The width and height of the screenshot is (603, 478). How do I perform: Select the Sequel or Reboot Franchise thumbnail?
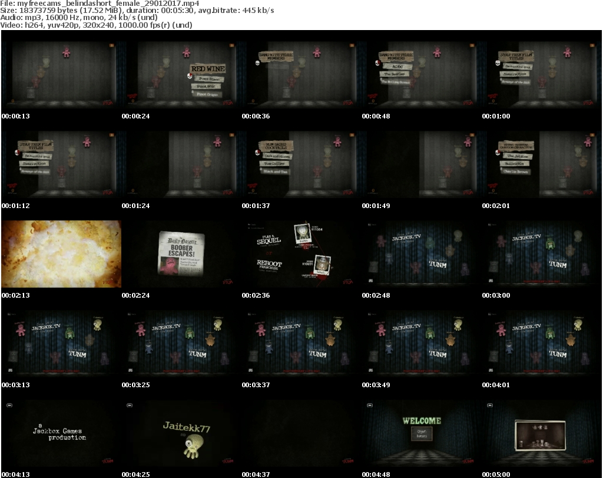301,254
